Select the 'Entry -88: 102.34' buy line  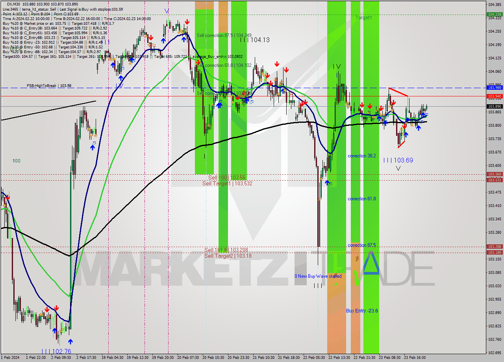point(52,52)
